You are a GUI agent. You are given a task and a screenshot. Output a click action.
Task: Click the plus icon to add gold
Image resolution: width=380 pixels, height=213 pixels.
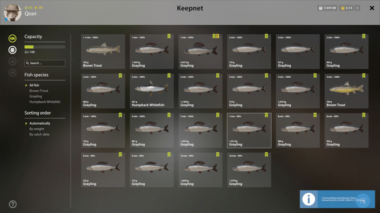pos(357,8)
